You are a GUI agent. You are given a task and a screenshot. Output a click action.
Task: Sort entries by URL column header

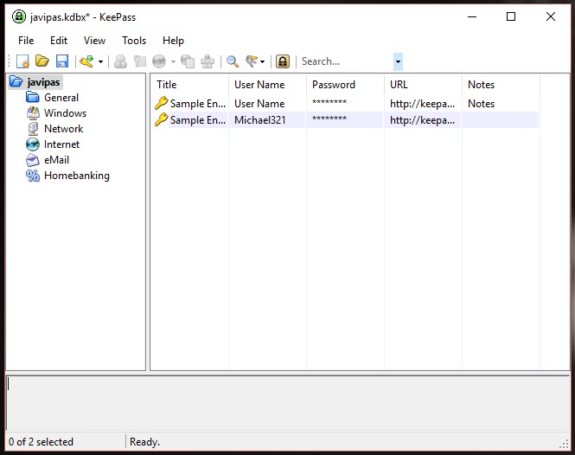pyautogui.click(x=423, y=85)
